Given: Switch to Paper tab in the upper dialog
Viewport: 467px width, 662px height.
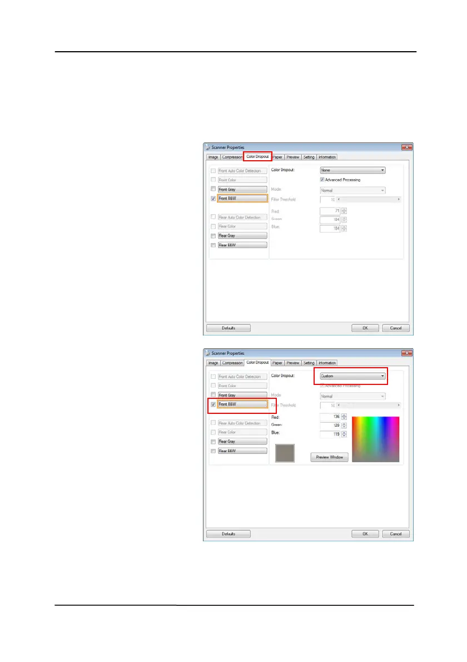Looking at the screenshot, I should [277, 157].
